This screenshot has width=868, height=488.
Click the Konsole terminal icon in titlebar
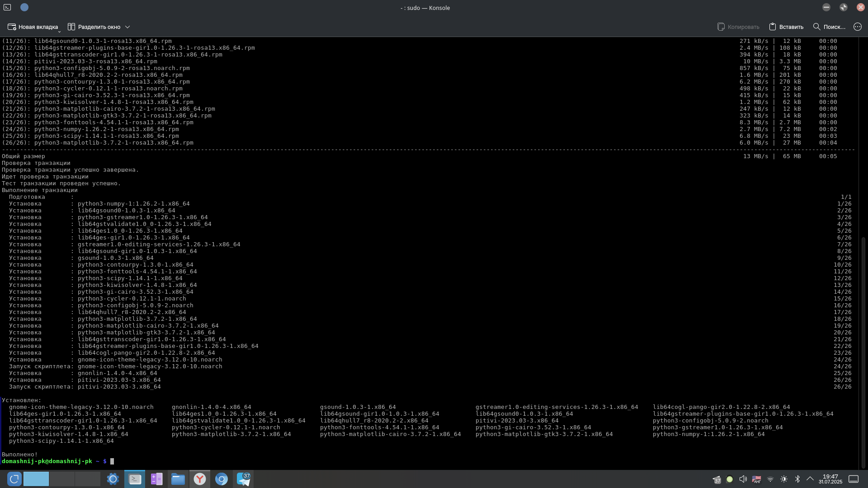point(7,8)
